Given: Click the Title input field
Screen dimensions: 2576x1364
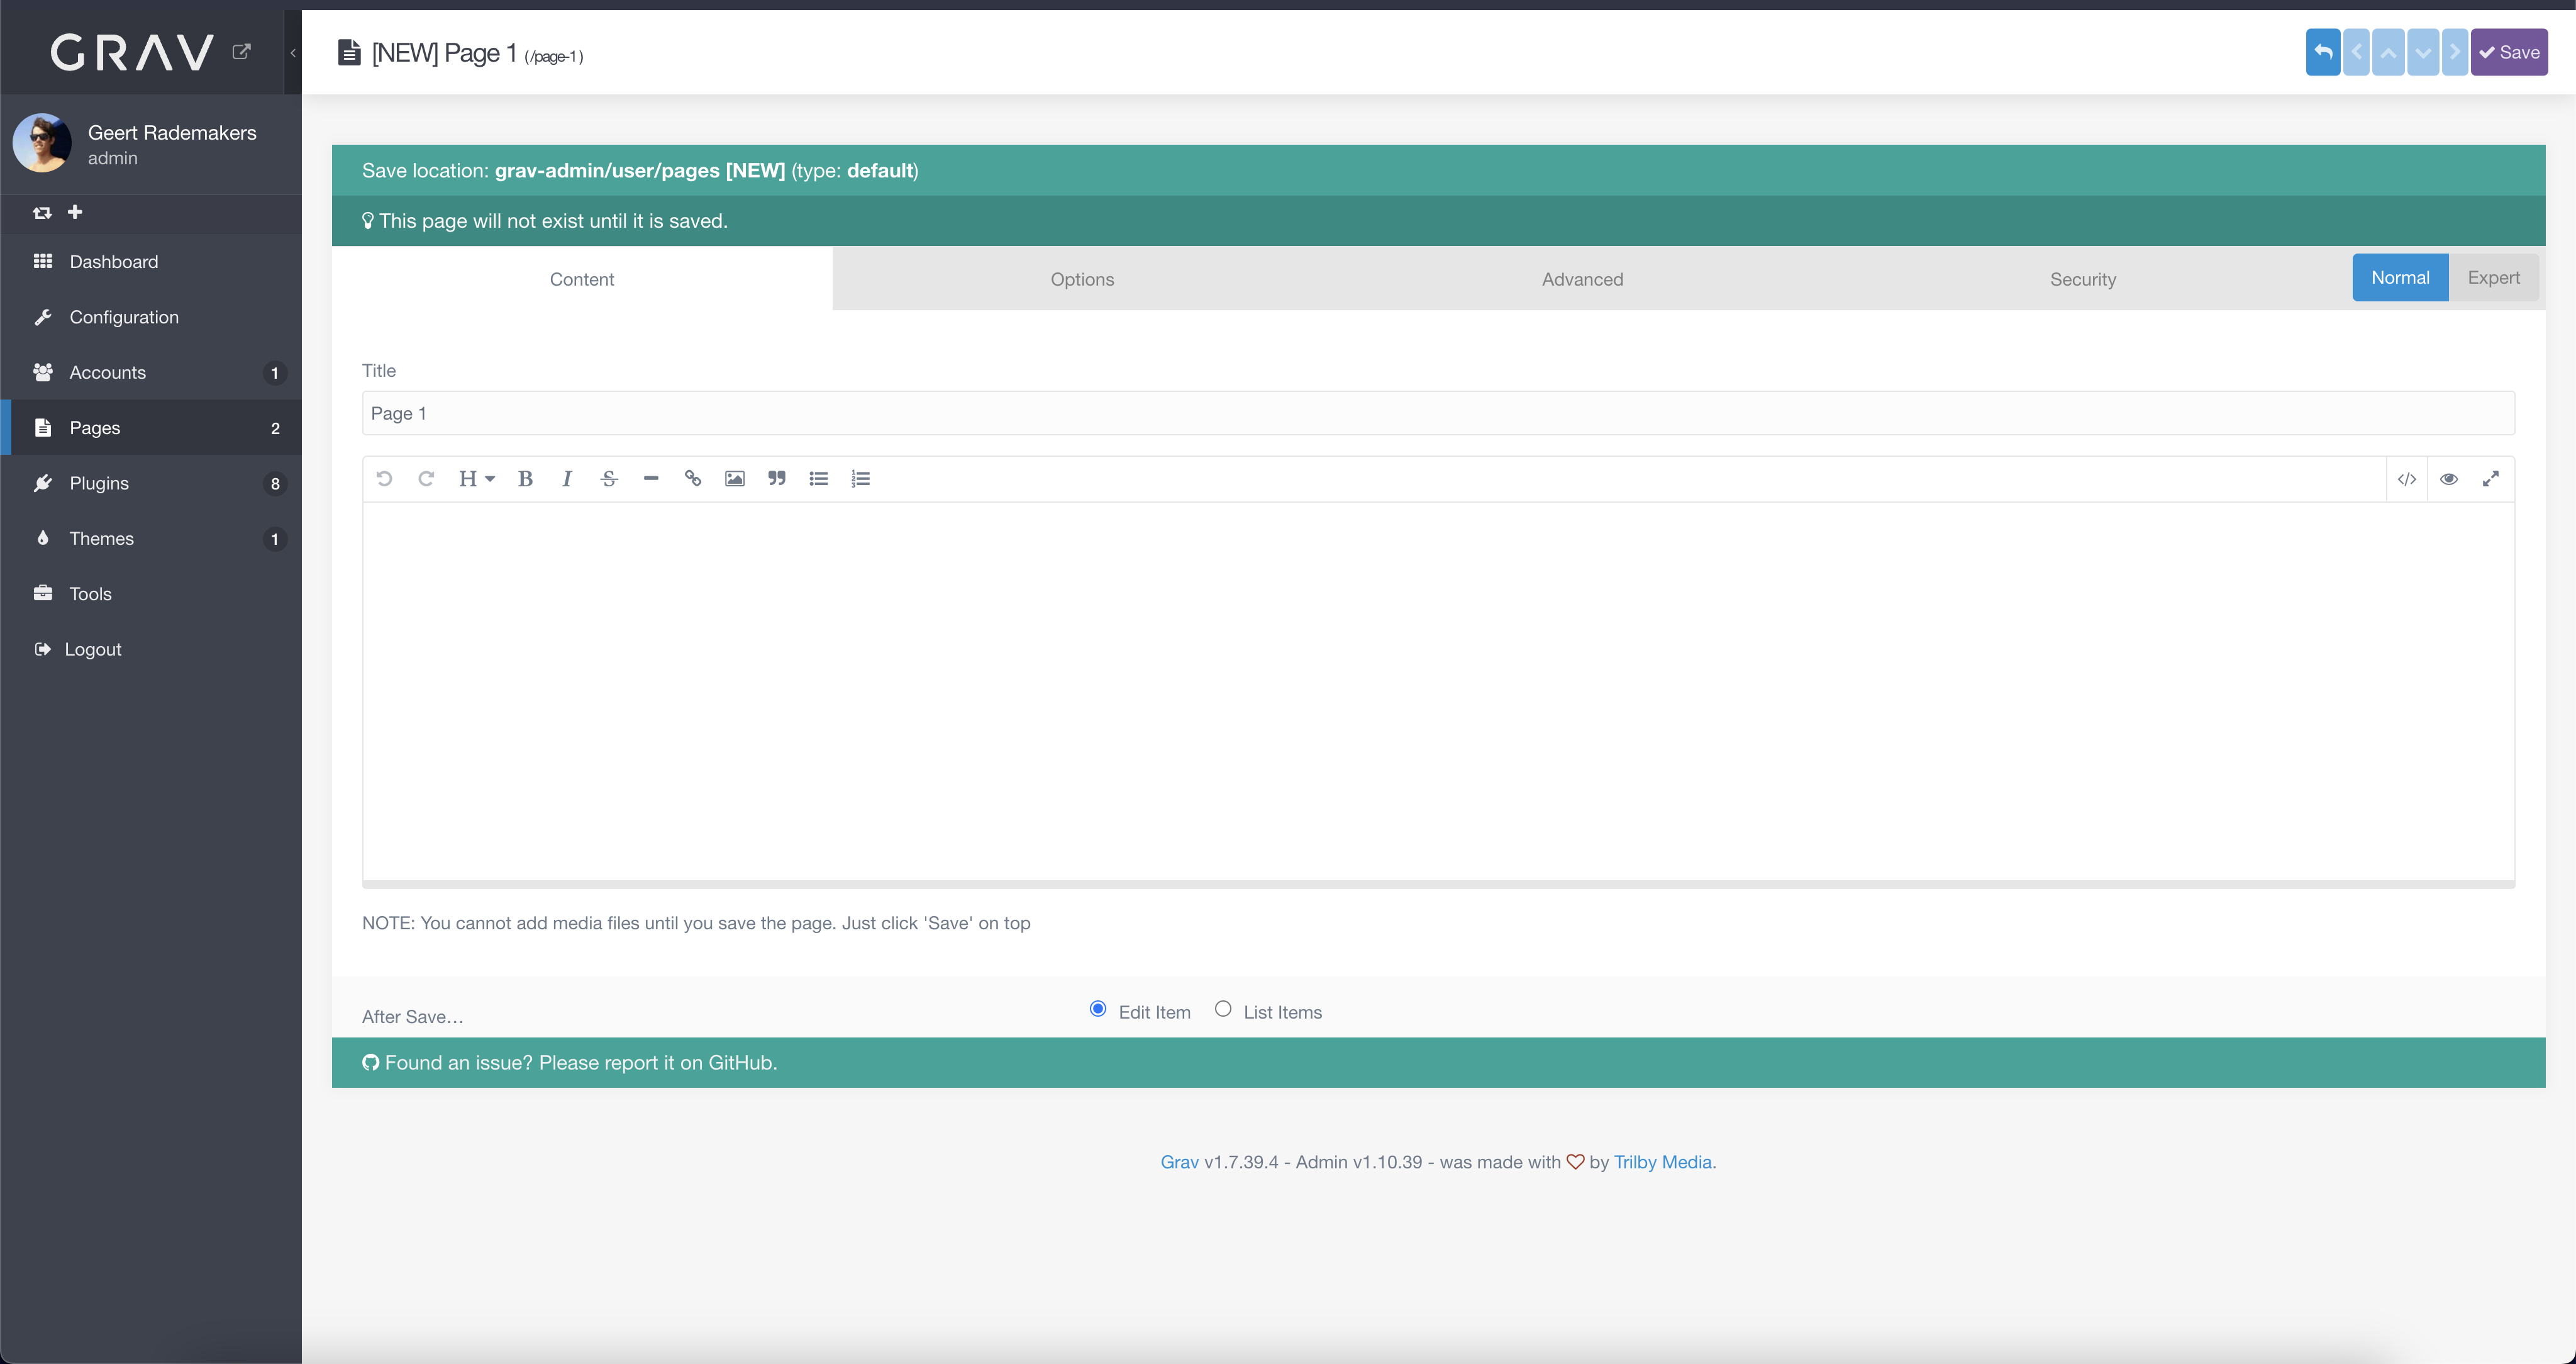Looking at the screenshot, I should click(1437, 413).
